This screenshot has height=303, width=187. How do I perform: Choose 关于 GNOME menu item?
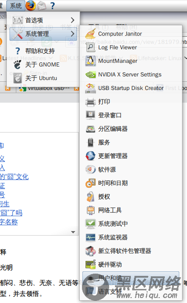click(x=43, y=65)
